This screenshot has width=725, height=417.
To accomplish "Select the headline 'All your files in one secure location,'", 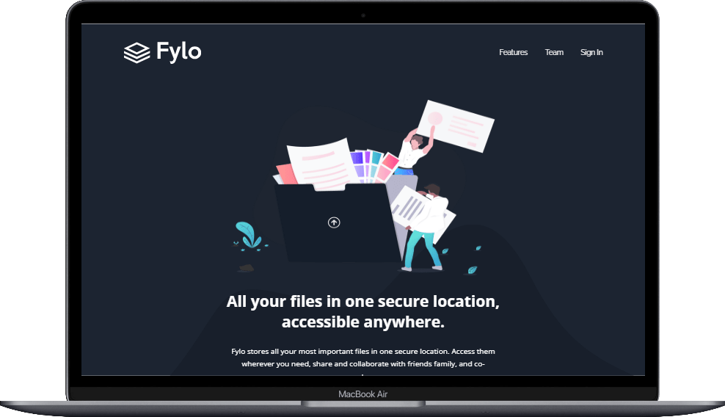I will point(363,302).
